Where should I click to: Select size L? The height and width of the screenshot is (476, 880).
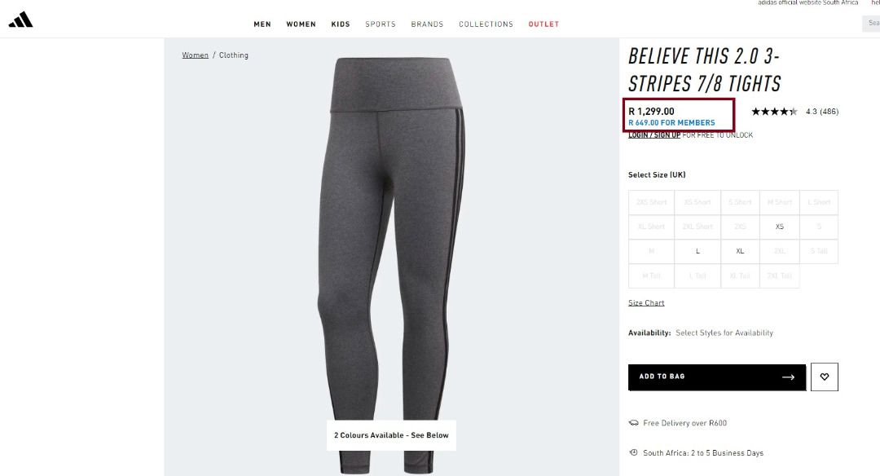tap(697, 252)
